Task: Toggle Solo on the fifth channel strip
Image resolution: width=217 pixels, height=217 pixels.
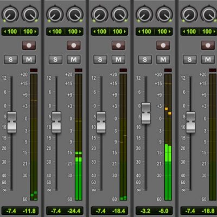Action: click(190, 60)
